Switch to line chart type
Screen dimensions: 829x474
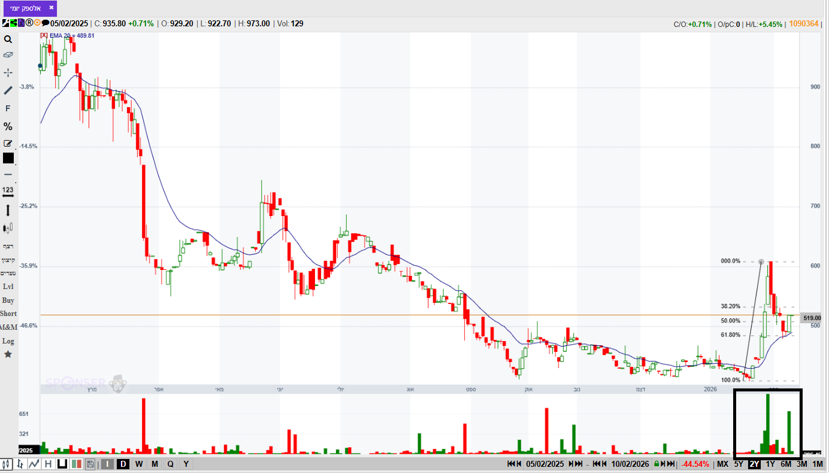click(34, 464)
